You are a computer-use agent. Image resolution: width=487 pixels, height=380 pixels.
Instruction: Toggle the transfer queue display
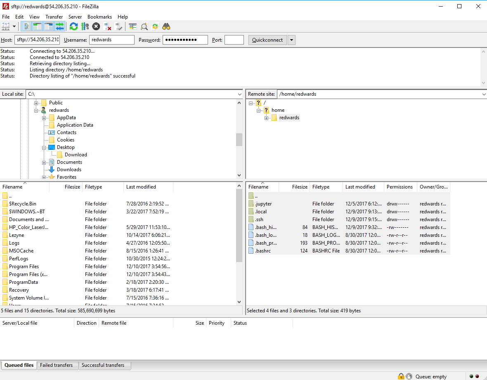point(59,27)
